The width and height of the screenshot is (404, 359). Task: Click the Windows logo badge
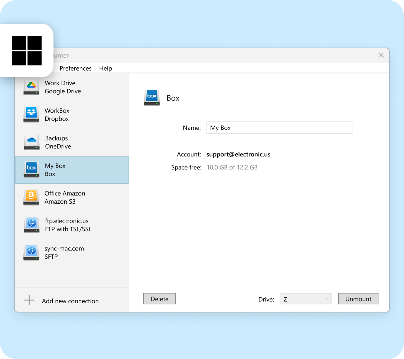[27, 51]
